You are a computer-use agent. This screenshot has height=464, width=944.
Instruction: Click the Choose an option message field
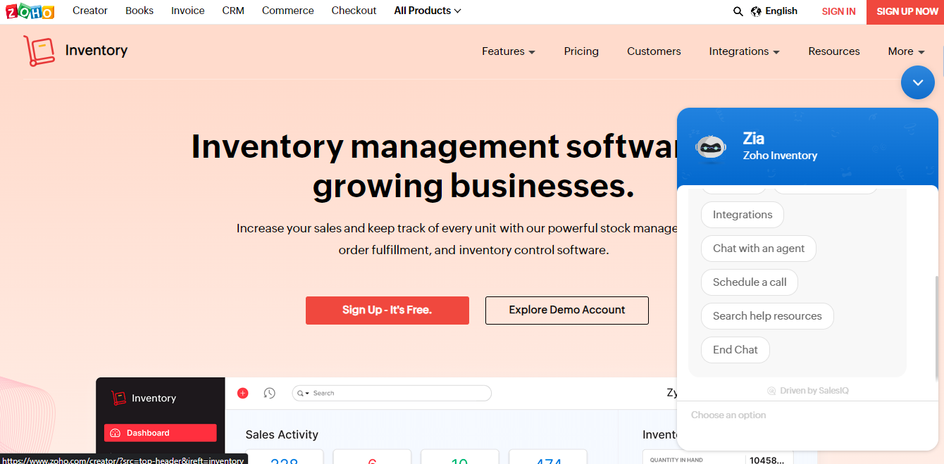775,415
